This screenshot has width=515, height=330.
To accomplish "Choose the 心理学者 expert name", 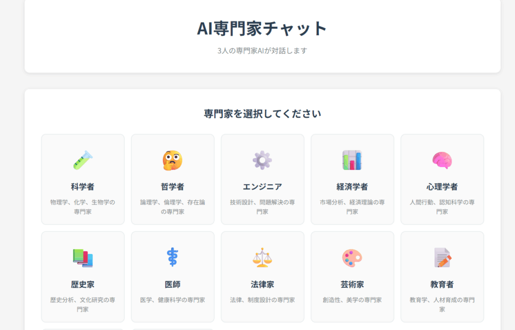I will pyautogui.click(x=442, y=187).
